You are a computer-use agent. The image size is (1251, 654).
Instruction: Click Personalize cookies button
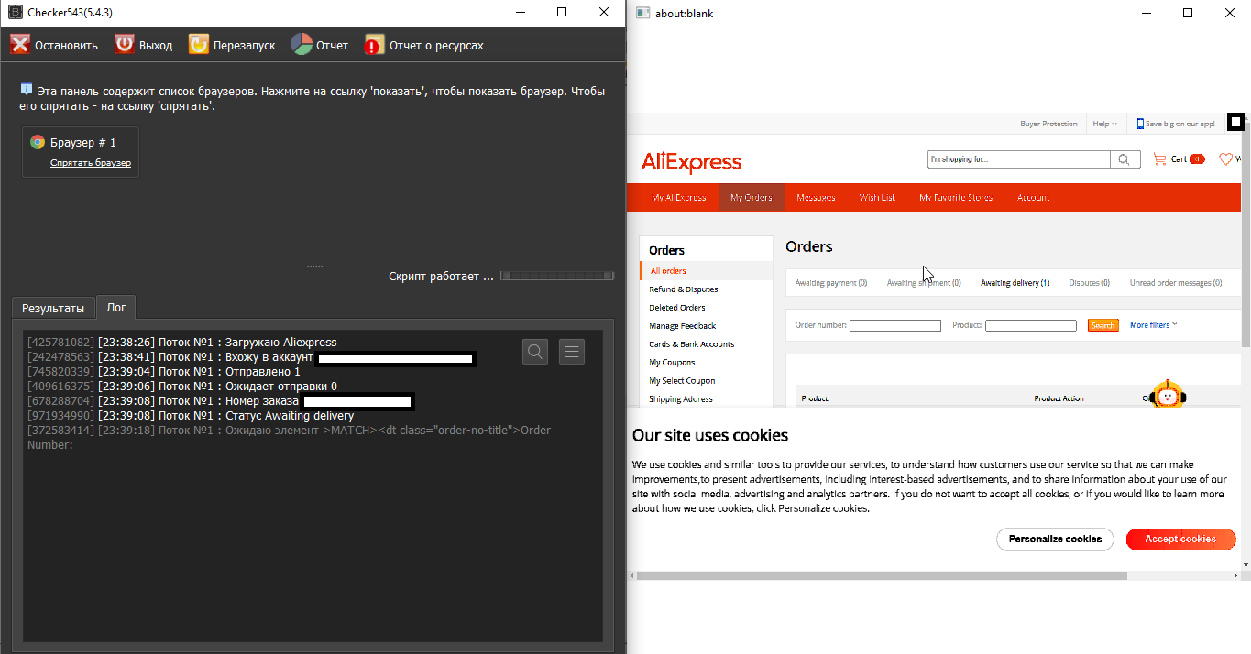(x=1055, y=539)
